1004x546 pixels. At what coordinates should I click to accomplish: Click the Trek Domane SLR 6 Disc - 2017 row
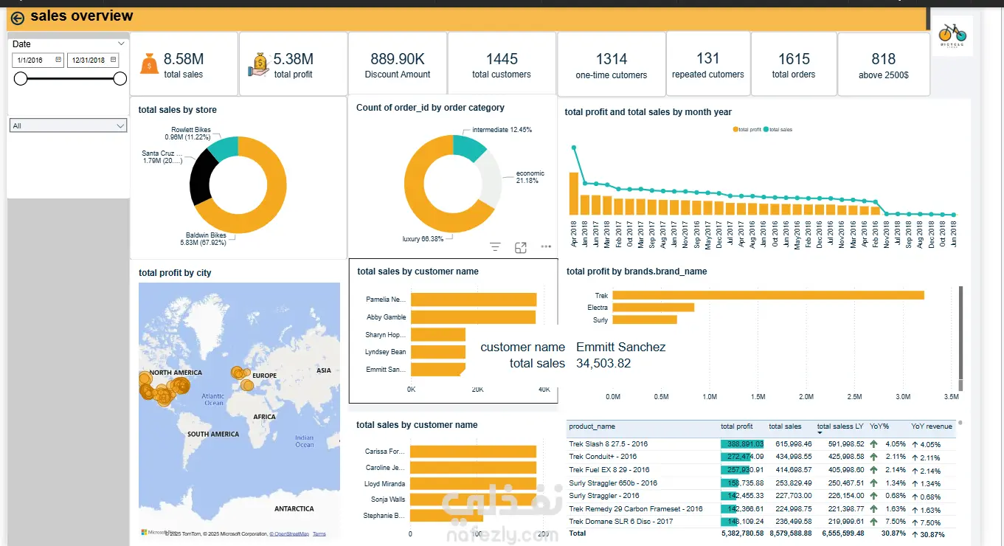point(761,522)
